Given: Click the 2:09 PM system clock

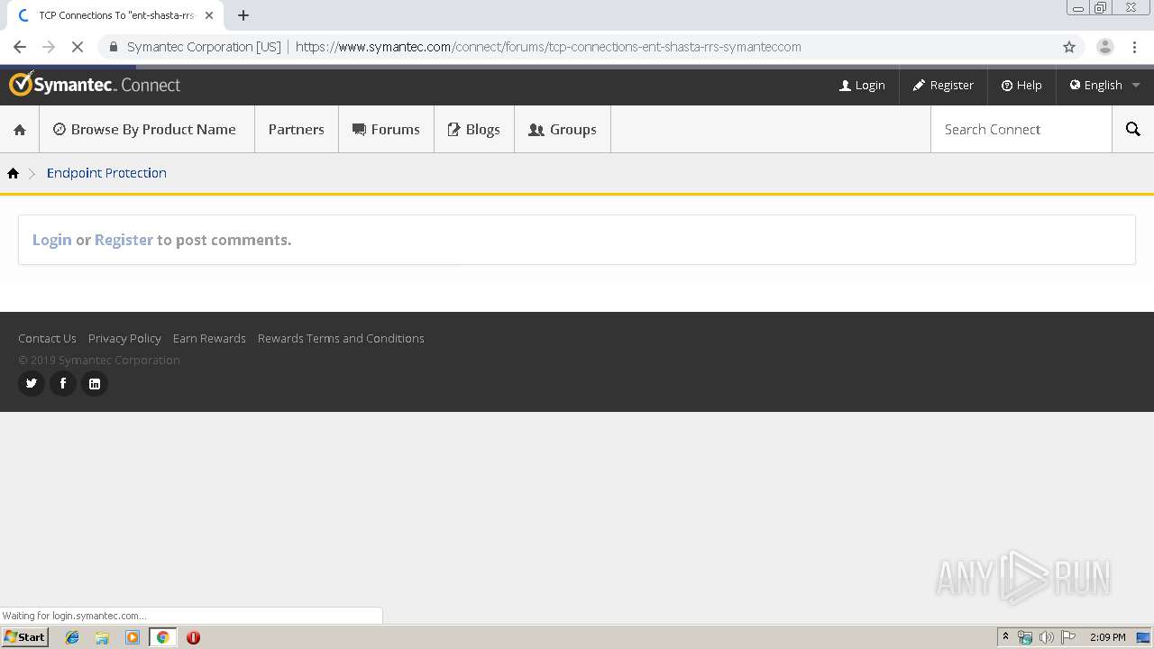Looking at the screenshot, I should point(1107,637).
